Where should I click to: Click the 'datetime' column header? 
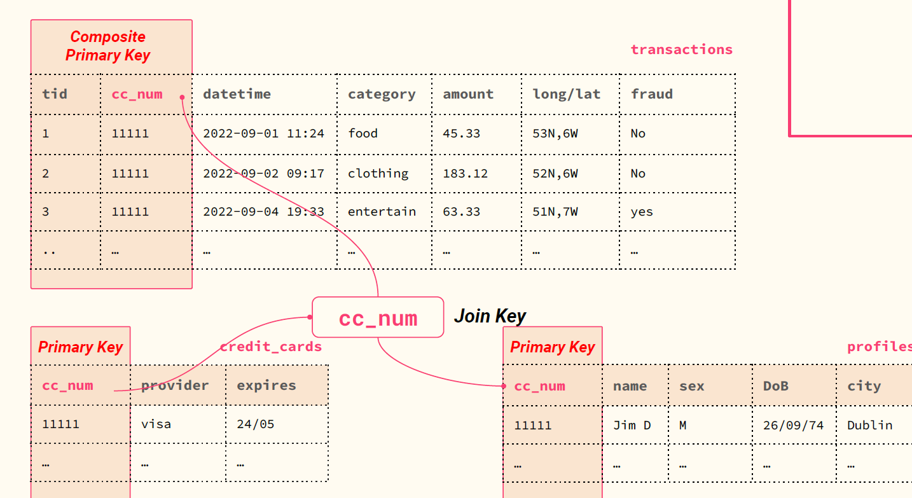[237, 94]
